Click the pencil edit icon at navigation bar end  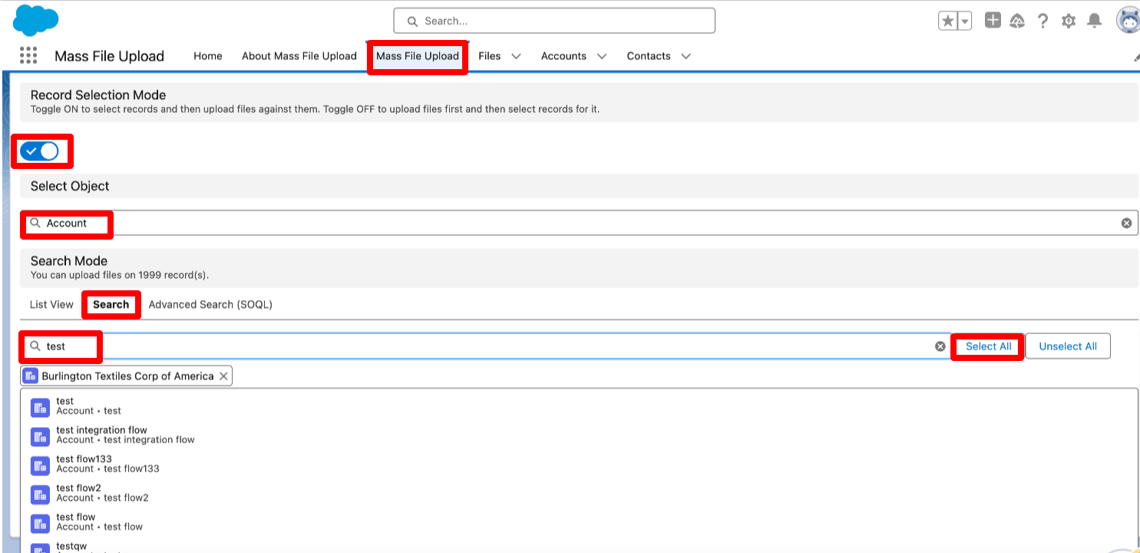click(1136, 57)
